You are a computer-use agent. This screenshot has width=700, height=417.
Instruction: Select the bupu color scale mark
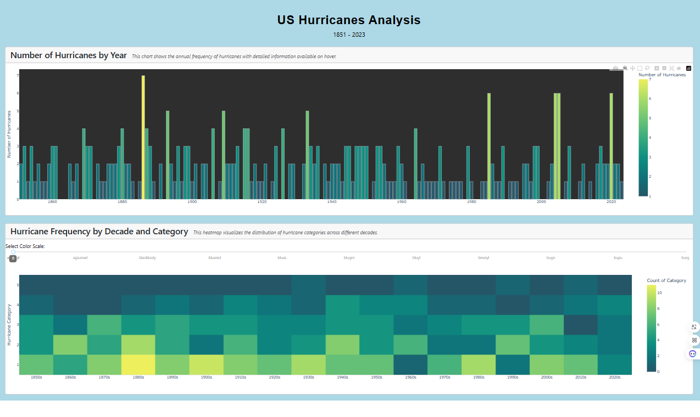pos(618,252)
